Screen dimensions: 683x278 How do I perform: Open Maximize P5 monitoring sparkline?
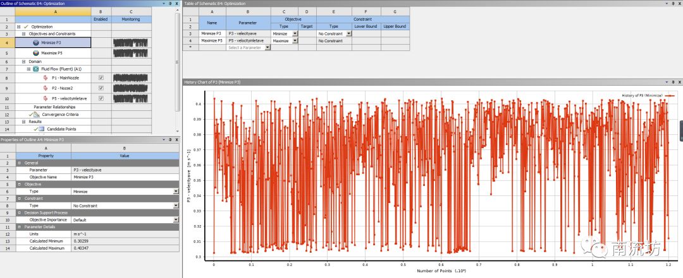point(131,53)
